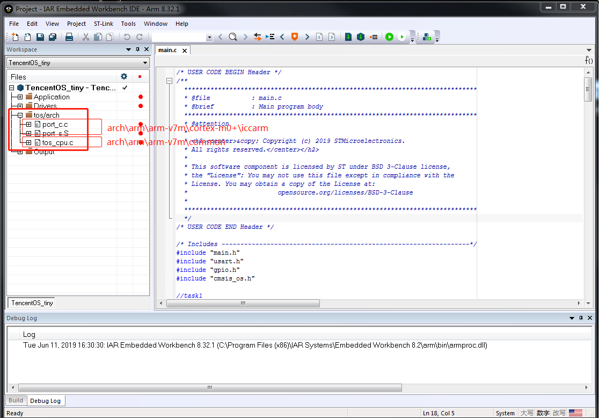
Task: Collapse the tos/arch folder
Action: point(20,116)
